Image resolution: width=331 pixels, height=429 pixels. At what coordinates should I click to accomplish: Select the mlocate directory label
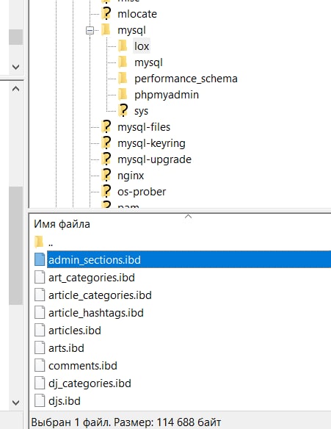137,14
